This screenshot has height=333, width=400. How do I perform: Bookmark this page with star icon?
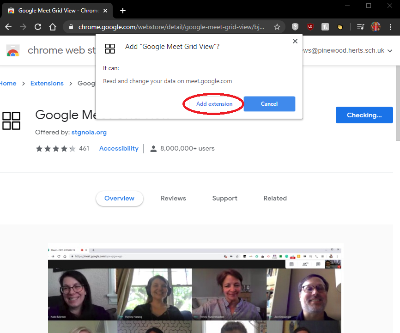click(x=277, y=27)
